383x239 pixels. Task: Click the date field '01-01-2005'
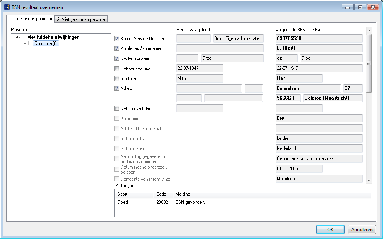[299, 169]
